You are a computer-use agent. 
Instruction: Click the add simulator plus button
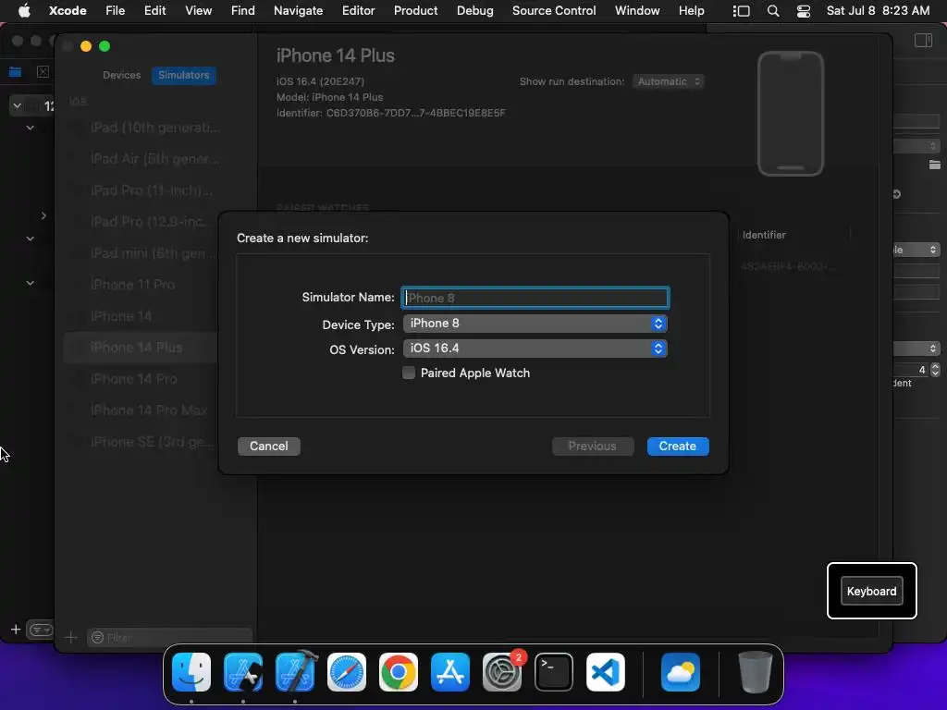(x=70, y=637)
